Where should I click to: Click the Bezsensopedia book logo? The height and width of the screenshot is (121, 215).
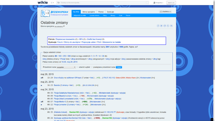45,13
